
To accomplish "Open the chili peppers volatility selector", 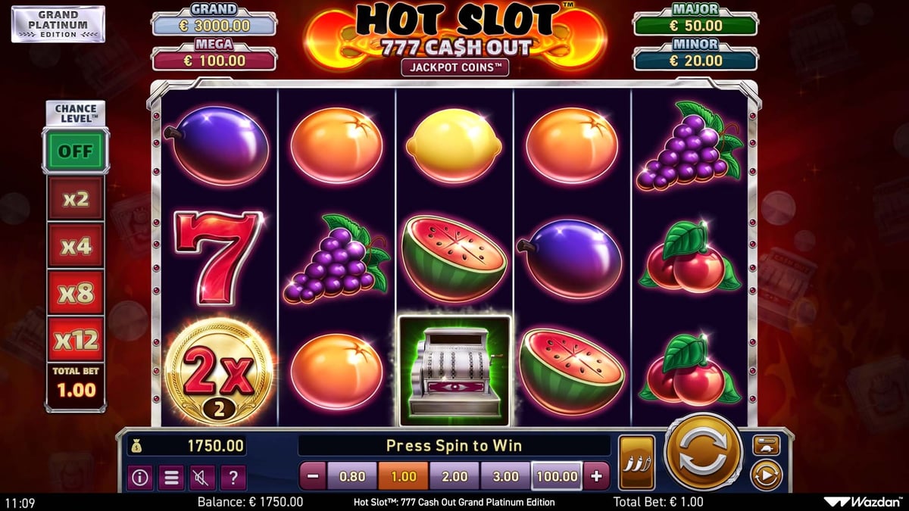I will pyautogui.click(x=636, y=463).
